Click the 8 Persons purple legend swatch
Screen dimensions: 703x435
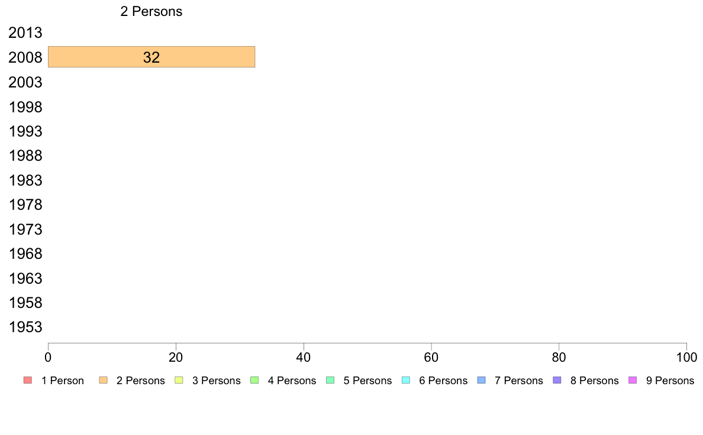coord(557,381)
